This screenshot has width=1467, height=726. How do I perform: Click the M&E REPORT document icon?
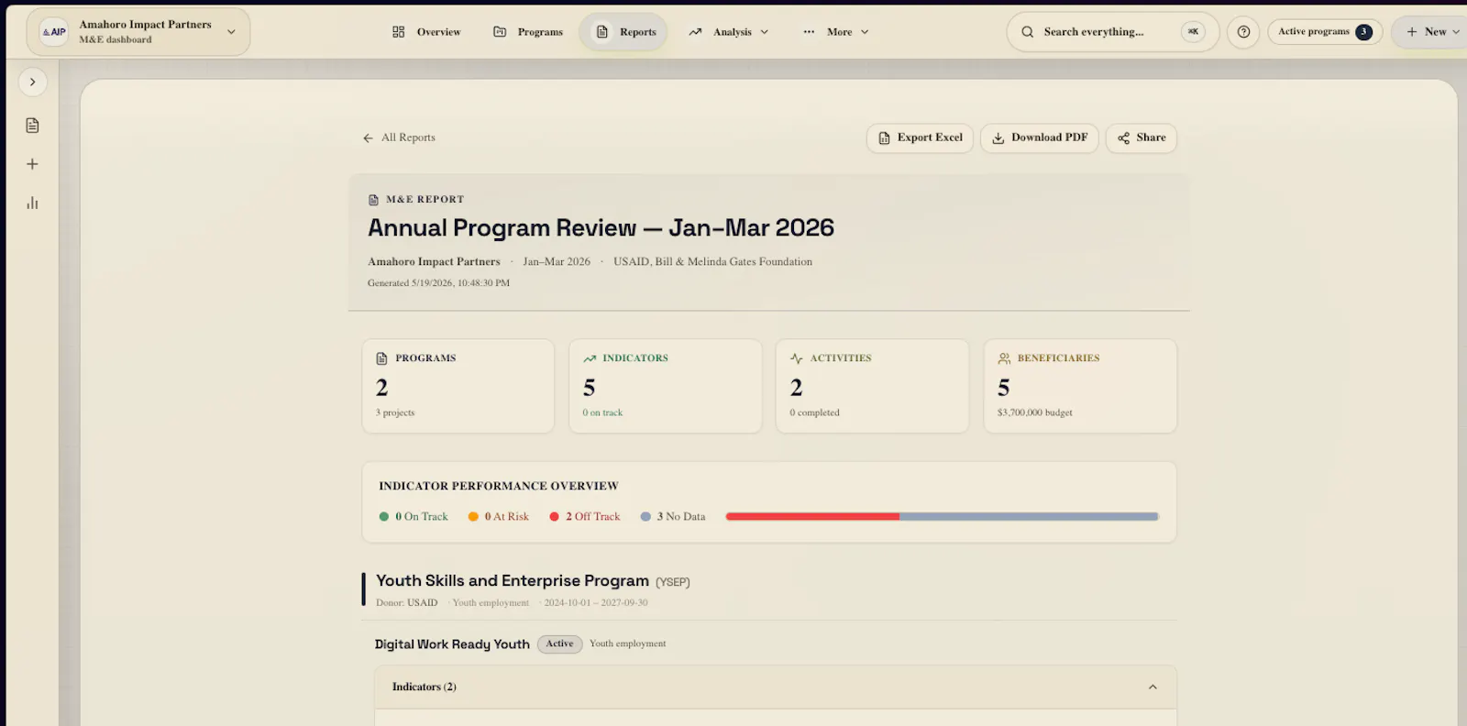[x=373, y=200]
